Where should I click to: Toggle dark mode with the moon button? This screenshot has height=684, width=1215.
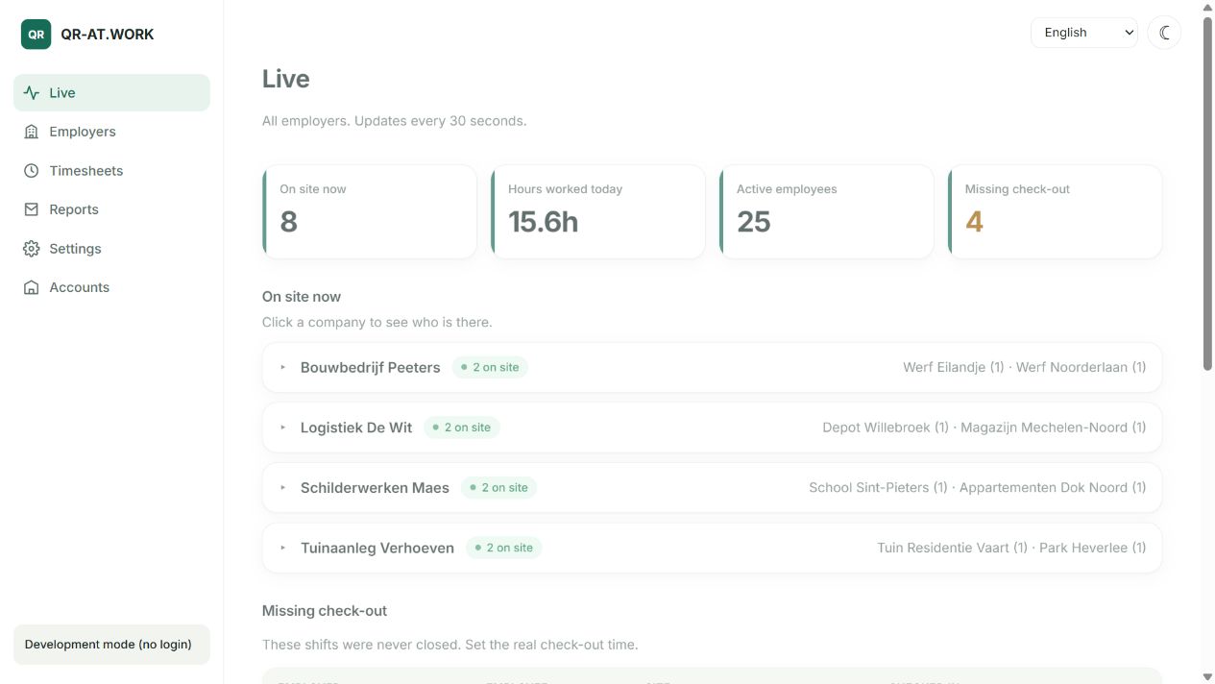tap(1164, 33)
